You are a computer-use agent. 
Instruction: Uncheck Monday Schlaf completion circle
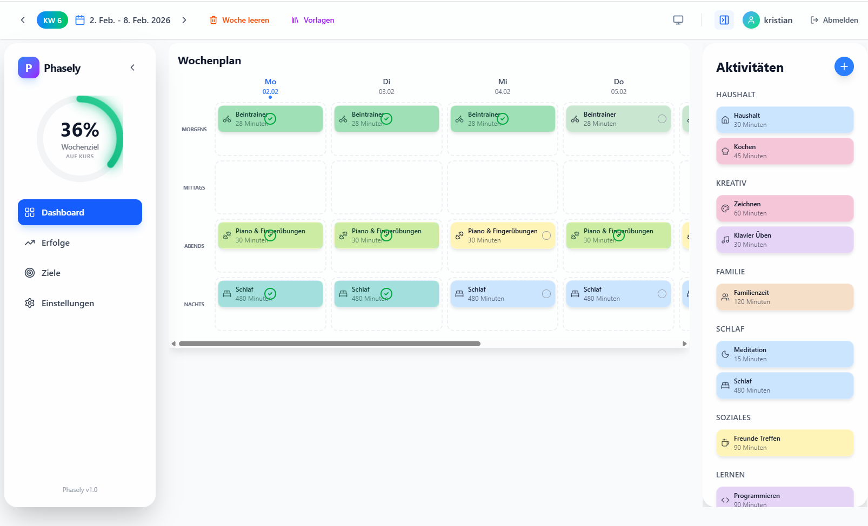(x=270, y=294)
